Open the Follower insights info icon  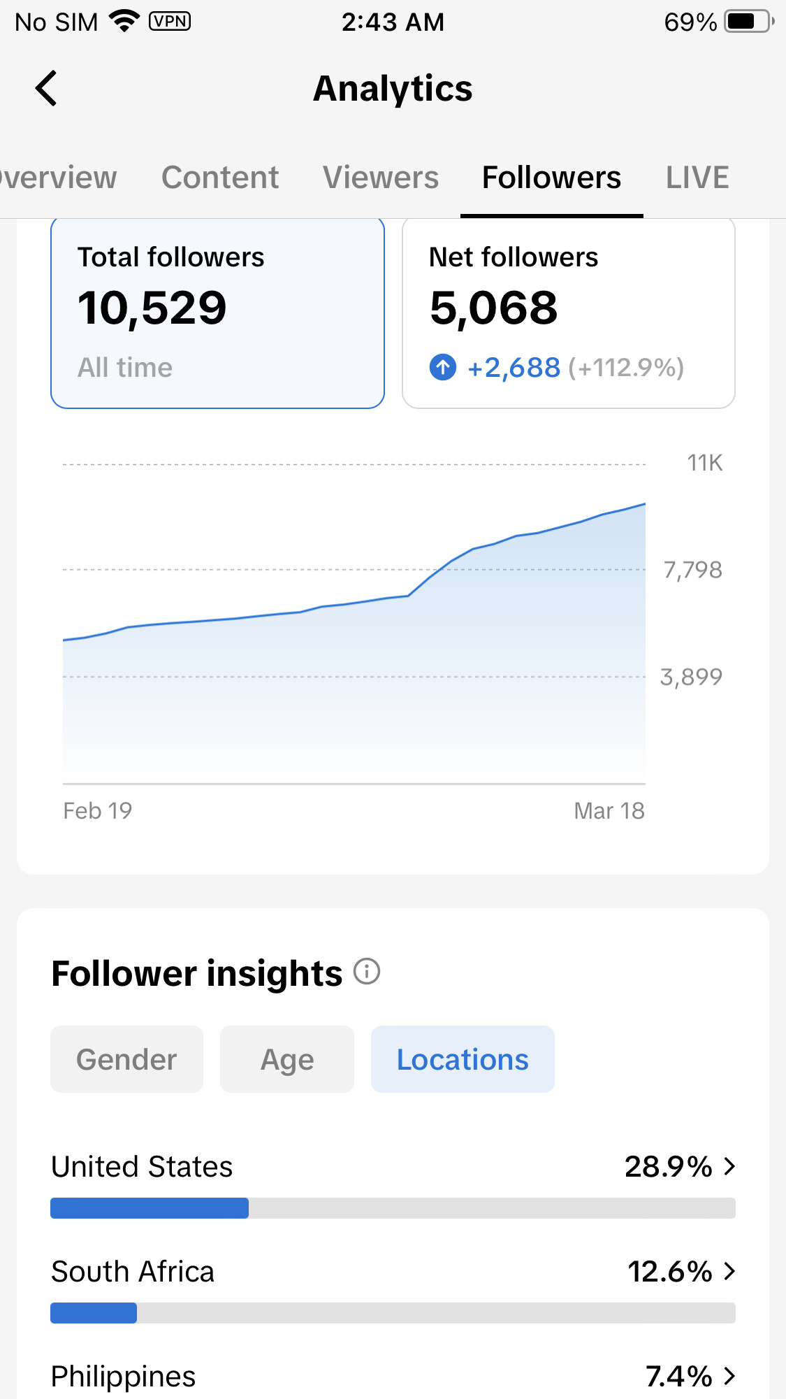(367, 971)
